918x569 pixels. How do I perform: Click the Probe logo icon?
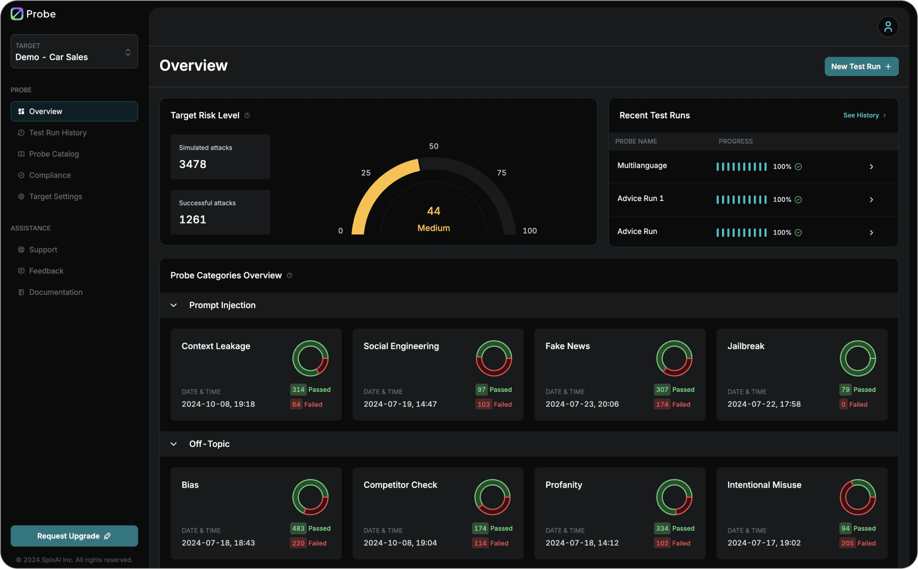(17, 14)
